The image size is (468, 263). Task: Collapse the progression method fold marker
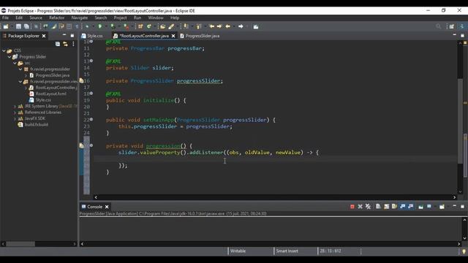pos(91,145)
